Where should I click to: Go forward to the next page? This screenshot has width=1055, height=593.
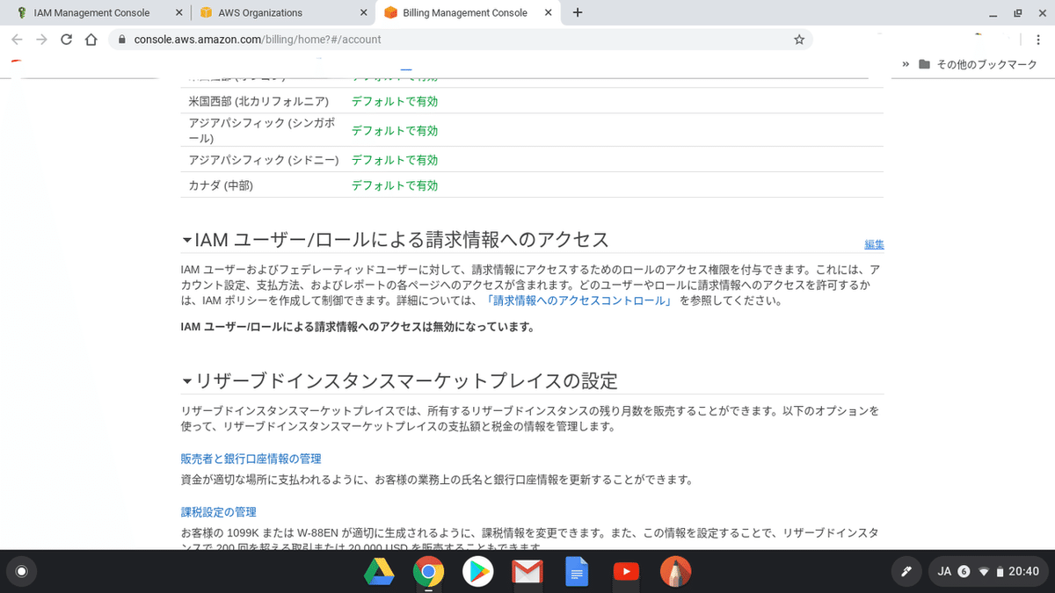pyautogui.click(x=41, y=40)
